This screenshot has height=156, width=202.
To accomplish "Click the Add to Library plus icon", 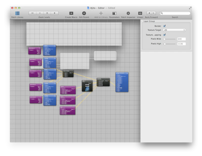I will [101, 13].
